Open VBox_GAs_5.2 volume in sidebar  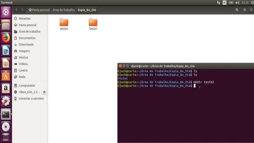pyautogui.click(x=27, y=92)
